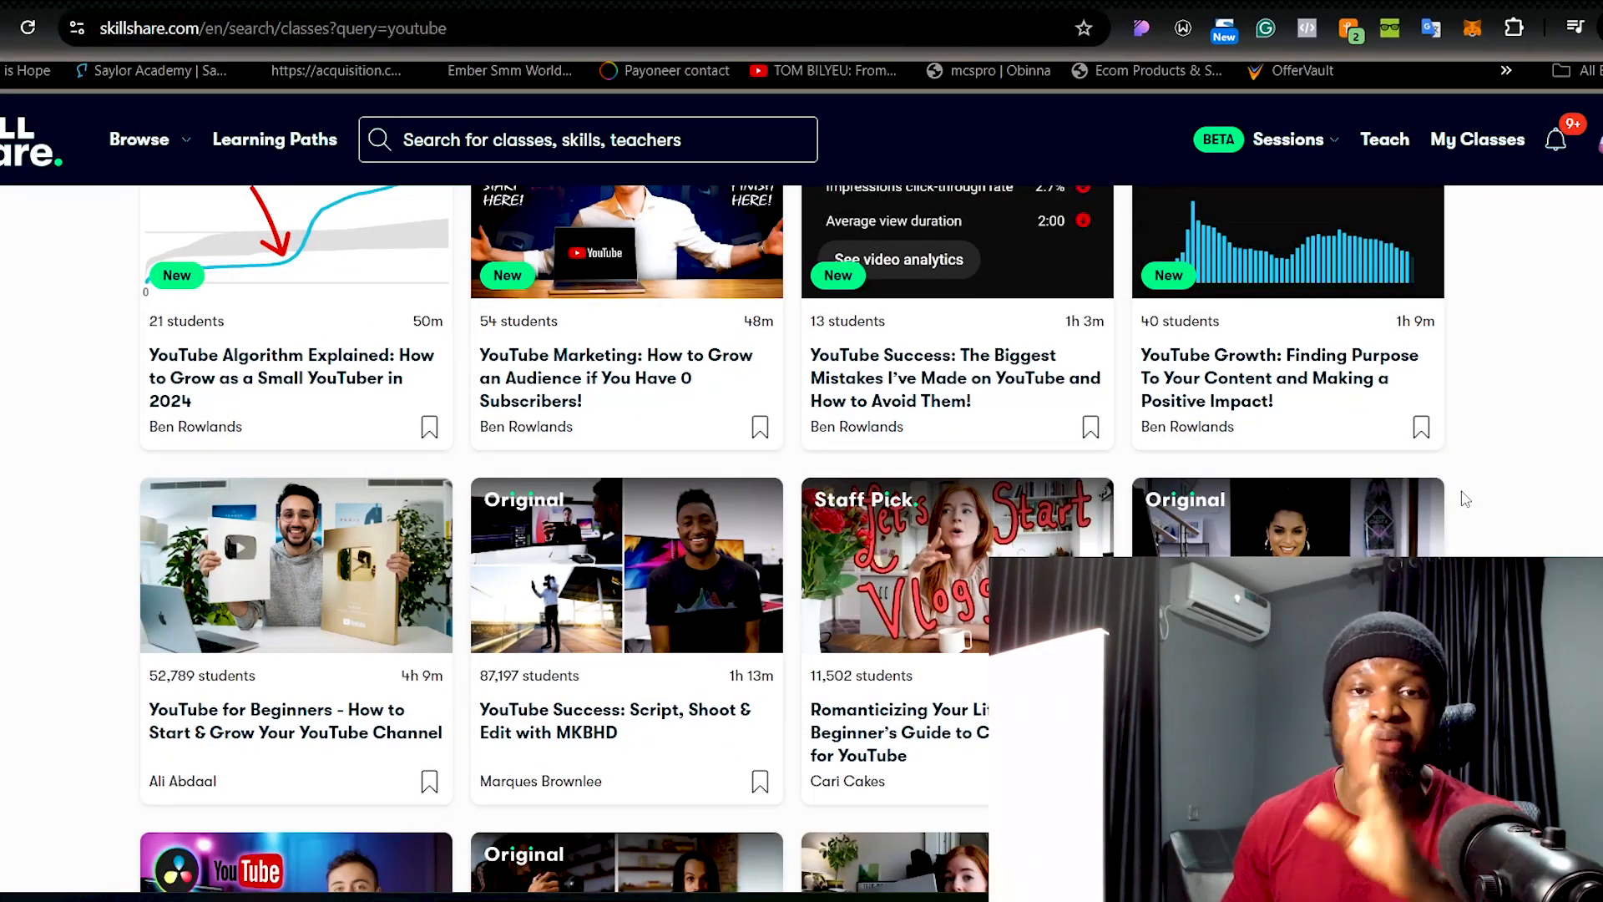This screenshot has height=902, width=1603.
Task: Open the circled W extension
Action: pos(1183,28)
